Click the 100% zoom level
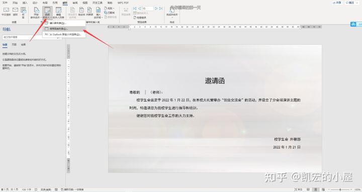This screenshot has height=192, width=362. coord(357,189)
